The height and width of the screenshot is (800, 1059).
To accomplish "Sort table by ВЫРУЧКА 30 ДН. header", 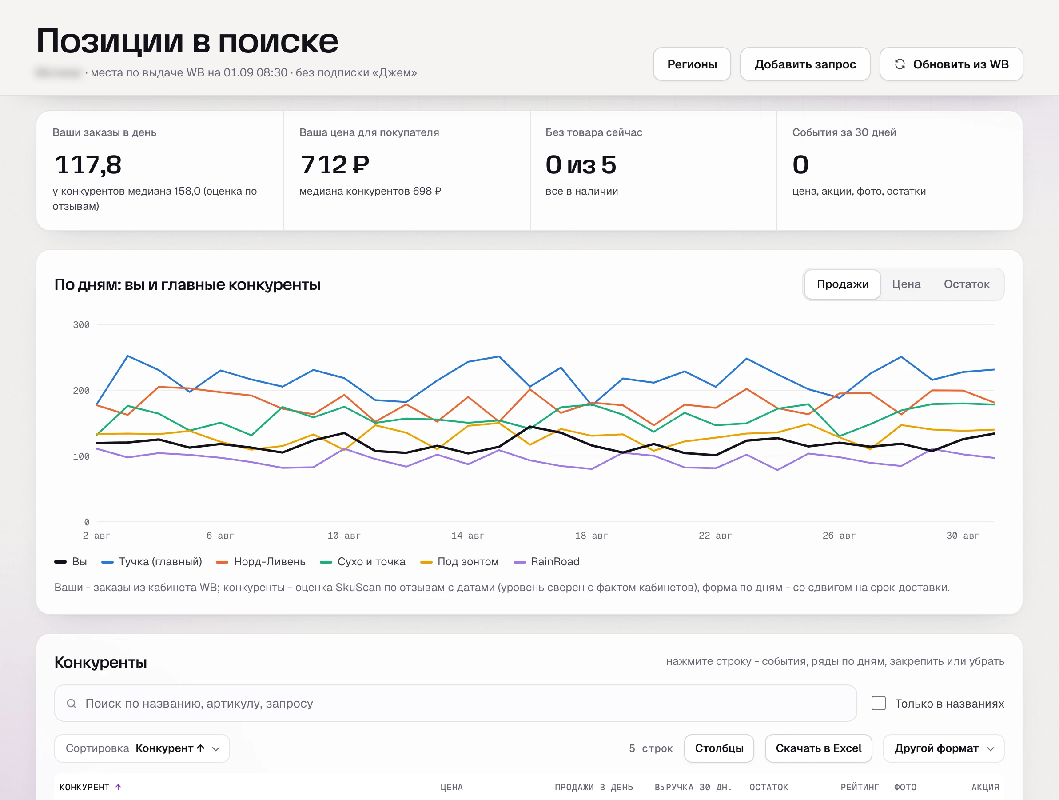I will (693, 787).
